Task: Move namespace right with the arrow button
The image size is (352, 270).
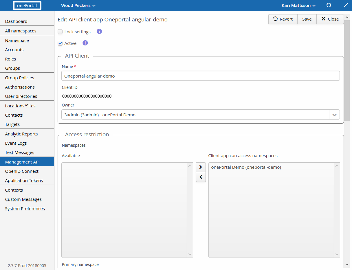Action: [x=201, y=167]
